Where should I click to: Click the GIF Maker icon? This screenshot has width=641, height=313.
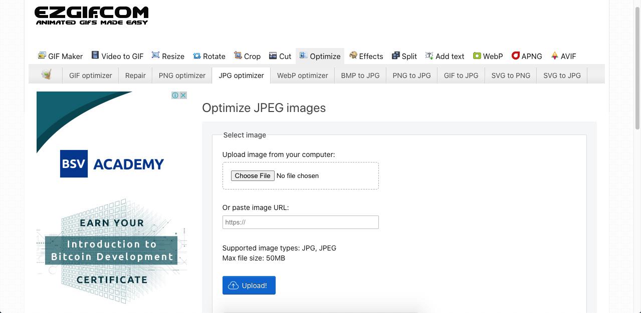(42, 55)
